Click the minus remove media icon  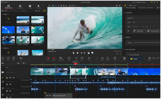(6, 11)
